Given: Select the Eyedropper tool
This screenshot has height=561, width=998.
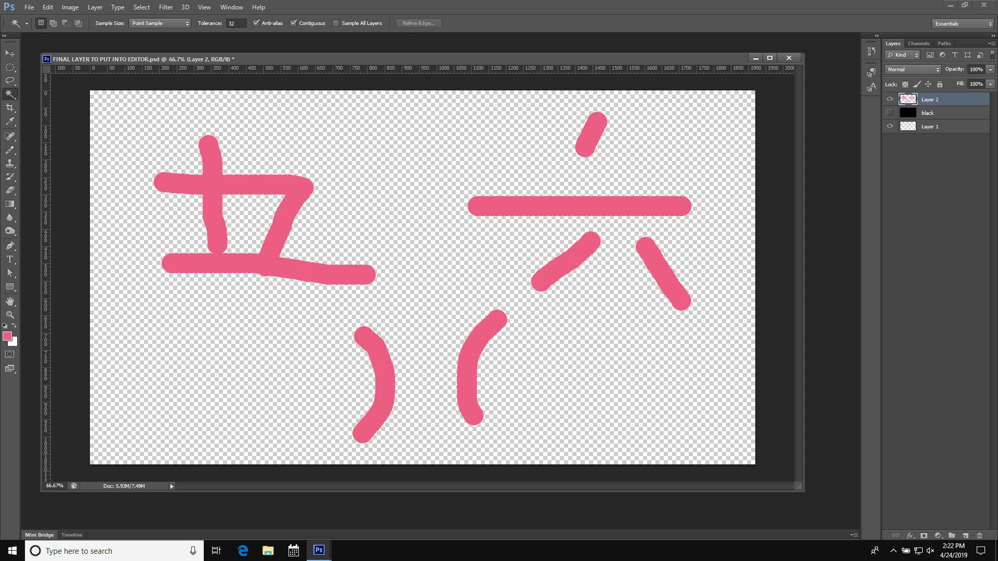Looking at the screenshot, I should point(10,122).
